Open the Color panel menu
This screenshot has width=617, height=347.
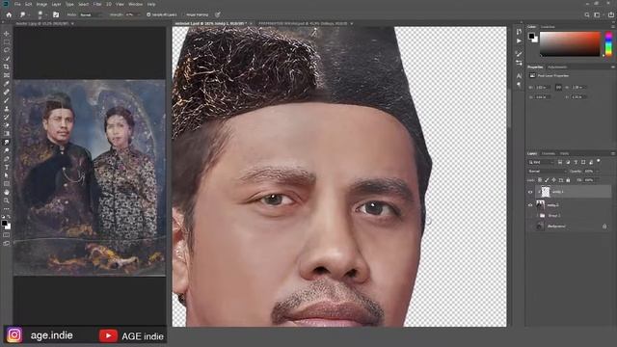(x=613, y=27)
